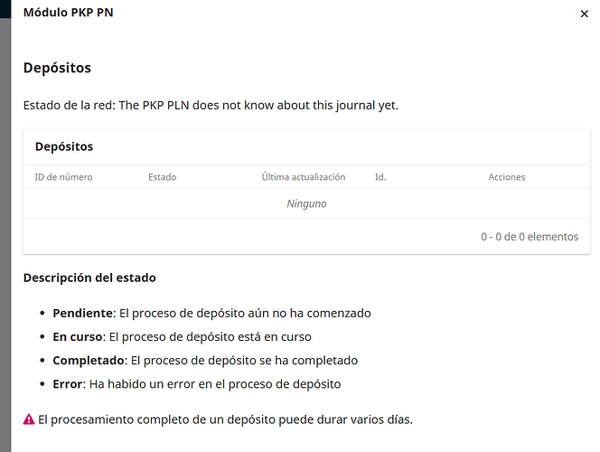Click the Depósitos table panel heading

pos(64,146)
